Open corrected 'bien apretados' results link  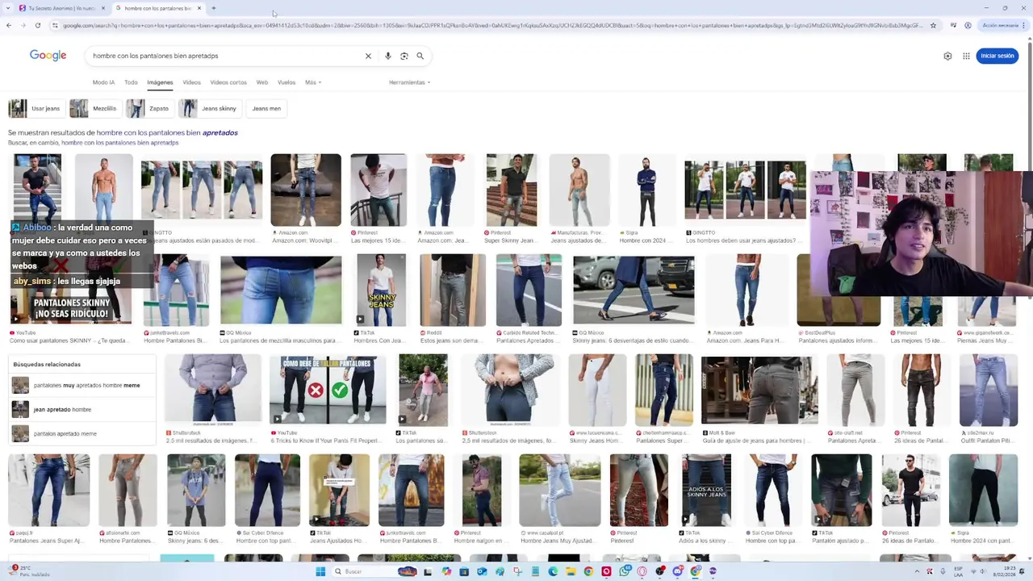pos(167,132)
